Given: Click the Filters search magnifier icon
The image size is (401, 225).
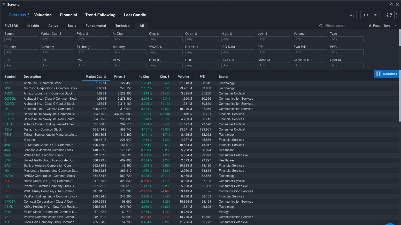Looking at the screenshot, I should coord(321,26).
